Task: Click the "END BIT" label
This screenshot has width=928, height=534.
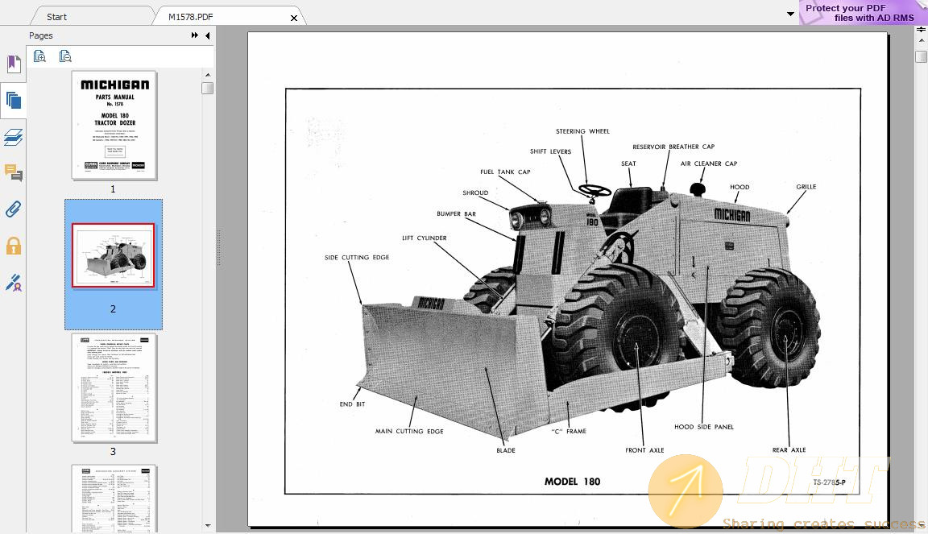Action: [x=352, y=404]
